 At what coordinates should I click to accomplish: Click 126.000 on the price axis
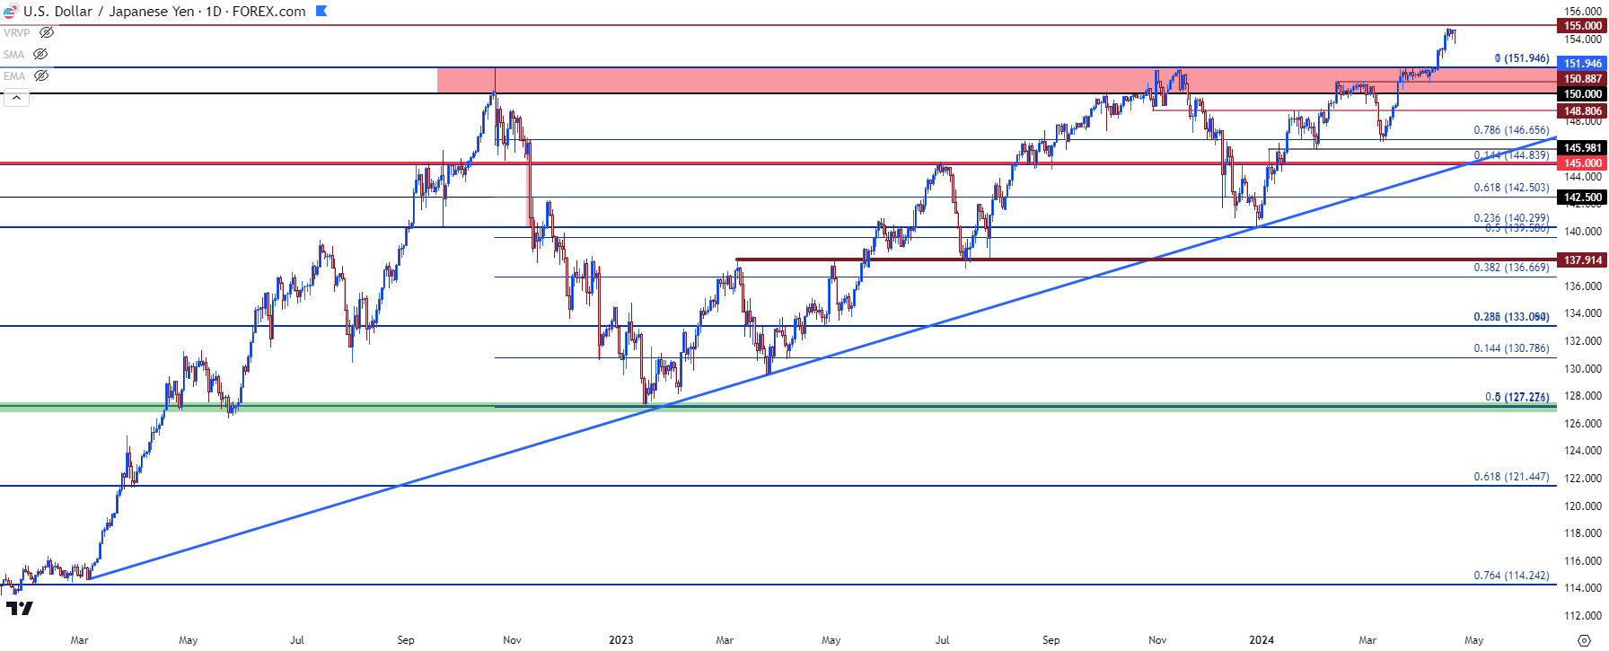1583,424
